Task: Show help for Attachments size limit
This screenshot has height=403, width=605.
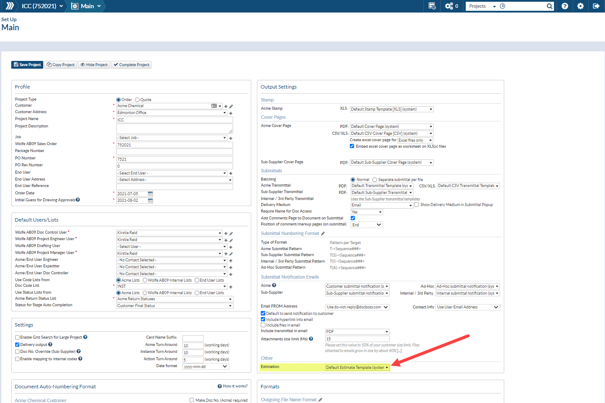Action: click(x=311, y=339)
